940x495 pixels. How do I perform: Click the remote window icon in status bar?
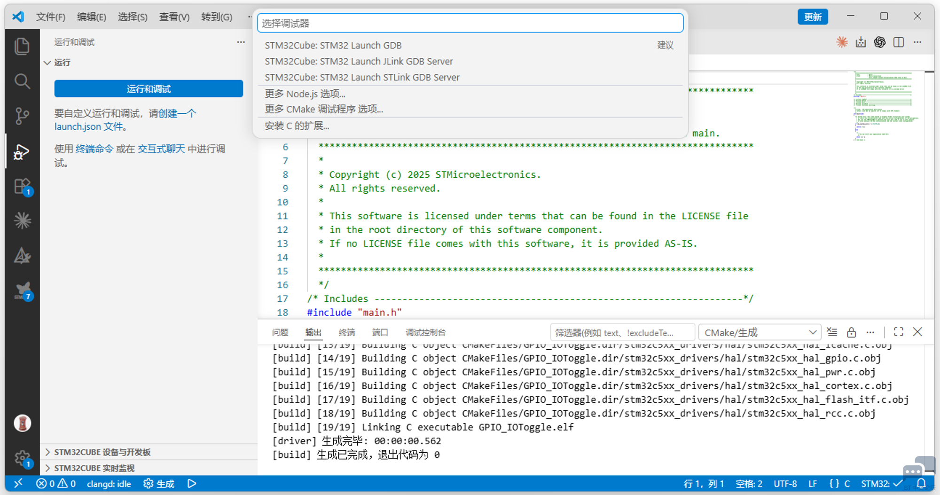point(18,483)
